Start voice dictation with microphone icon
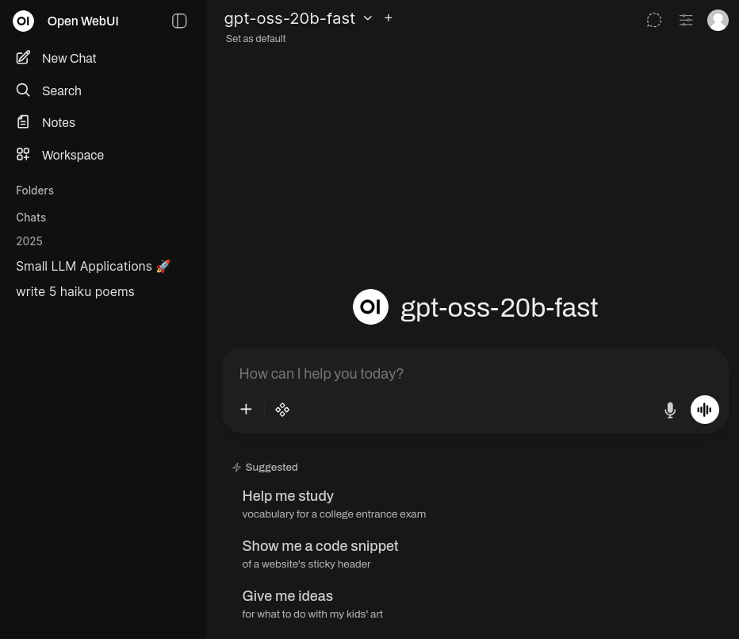739x639 pixels. click(x=670, y=410)
